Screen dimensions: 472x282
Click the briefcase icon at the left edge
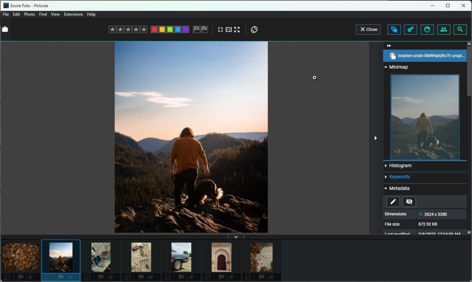[x=5, y=29]
